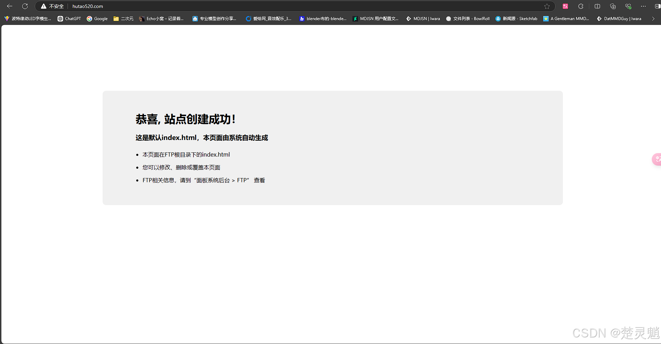
Task: Open the MDJSN | Iwara bookmark
Action: (x=423, y=19)
